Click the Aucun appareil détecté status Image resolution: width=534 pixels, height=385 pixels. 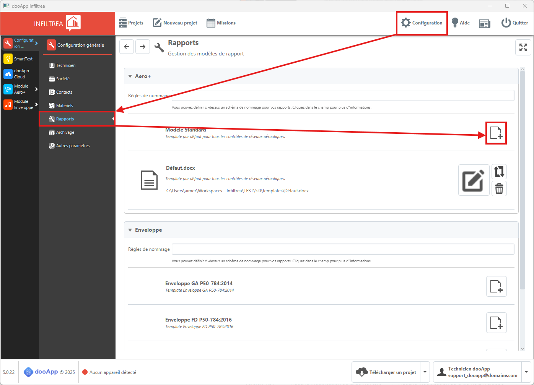[109, 372]
